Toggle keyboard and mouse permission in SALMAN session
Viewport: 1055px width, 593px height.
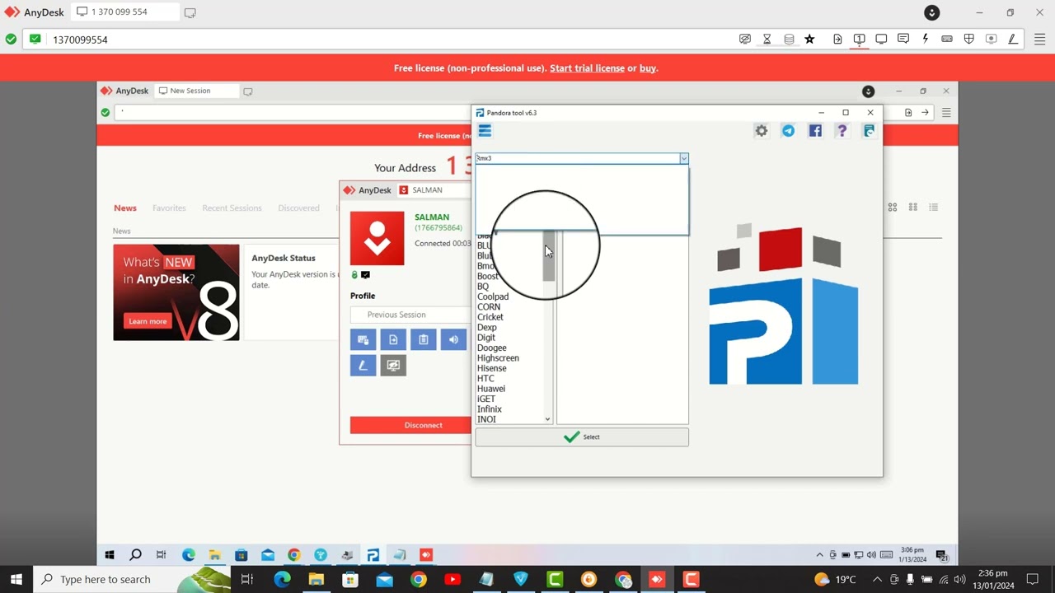tap(363, 339)
